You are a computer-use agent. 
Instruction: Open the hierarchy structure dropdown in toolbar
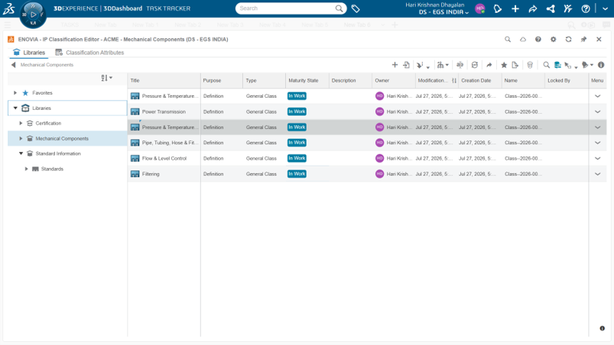[443, 65]
